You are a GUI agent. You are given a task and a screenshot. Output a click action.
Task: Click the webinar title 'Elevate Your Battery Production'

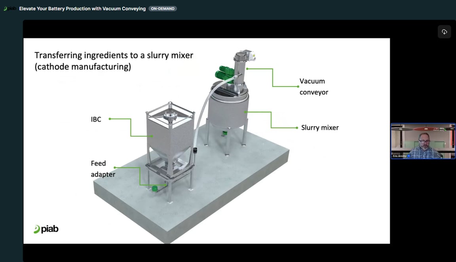coord(82,9)
